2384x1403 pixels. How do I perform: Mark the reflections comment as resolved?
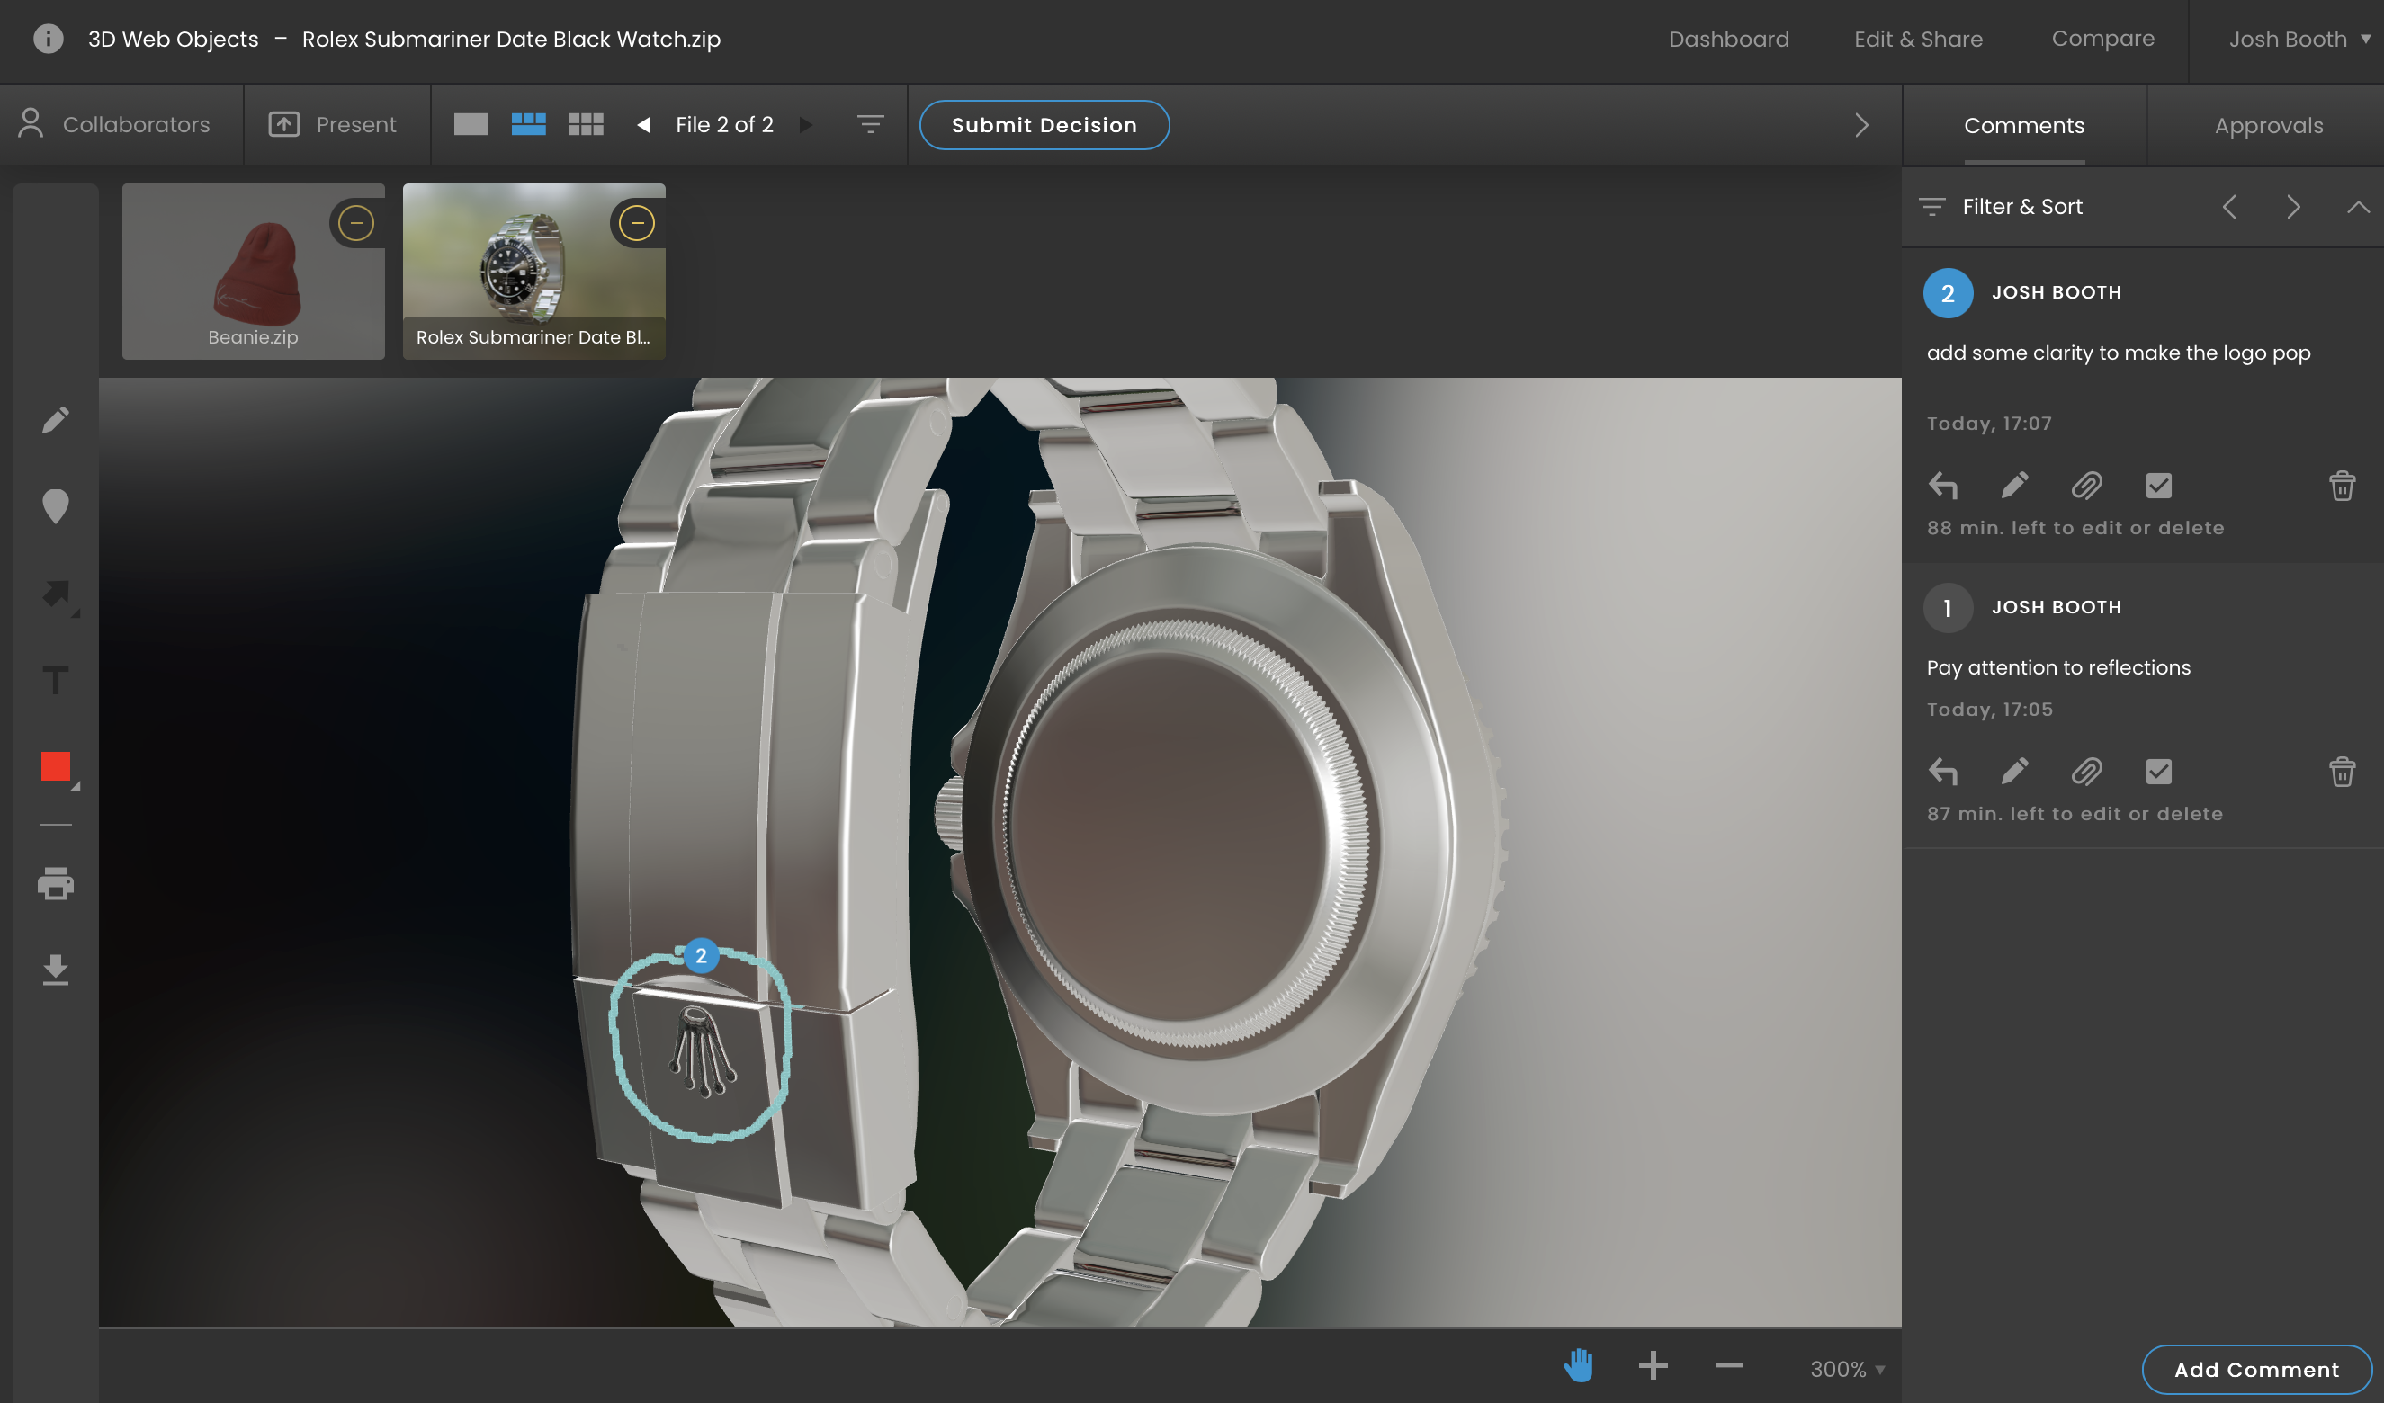click(2158, 772)
